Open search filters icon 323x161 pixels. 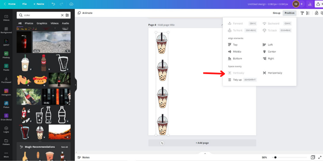(x=67, y=15)
